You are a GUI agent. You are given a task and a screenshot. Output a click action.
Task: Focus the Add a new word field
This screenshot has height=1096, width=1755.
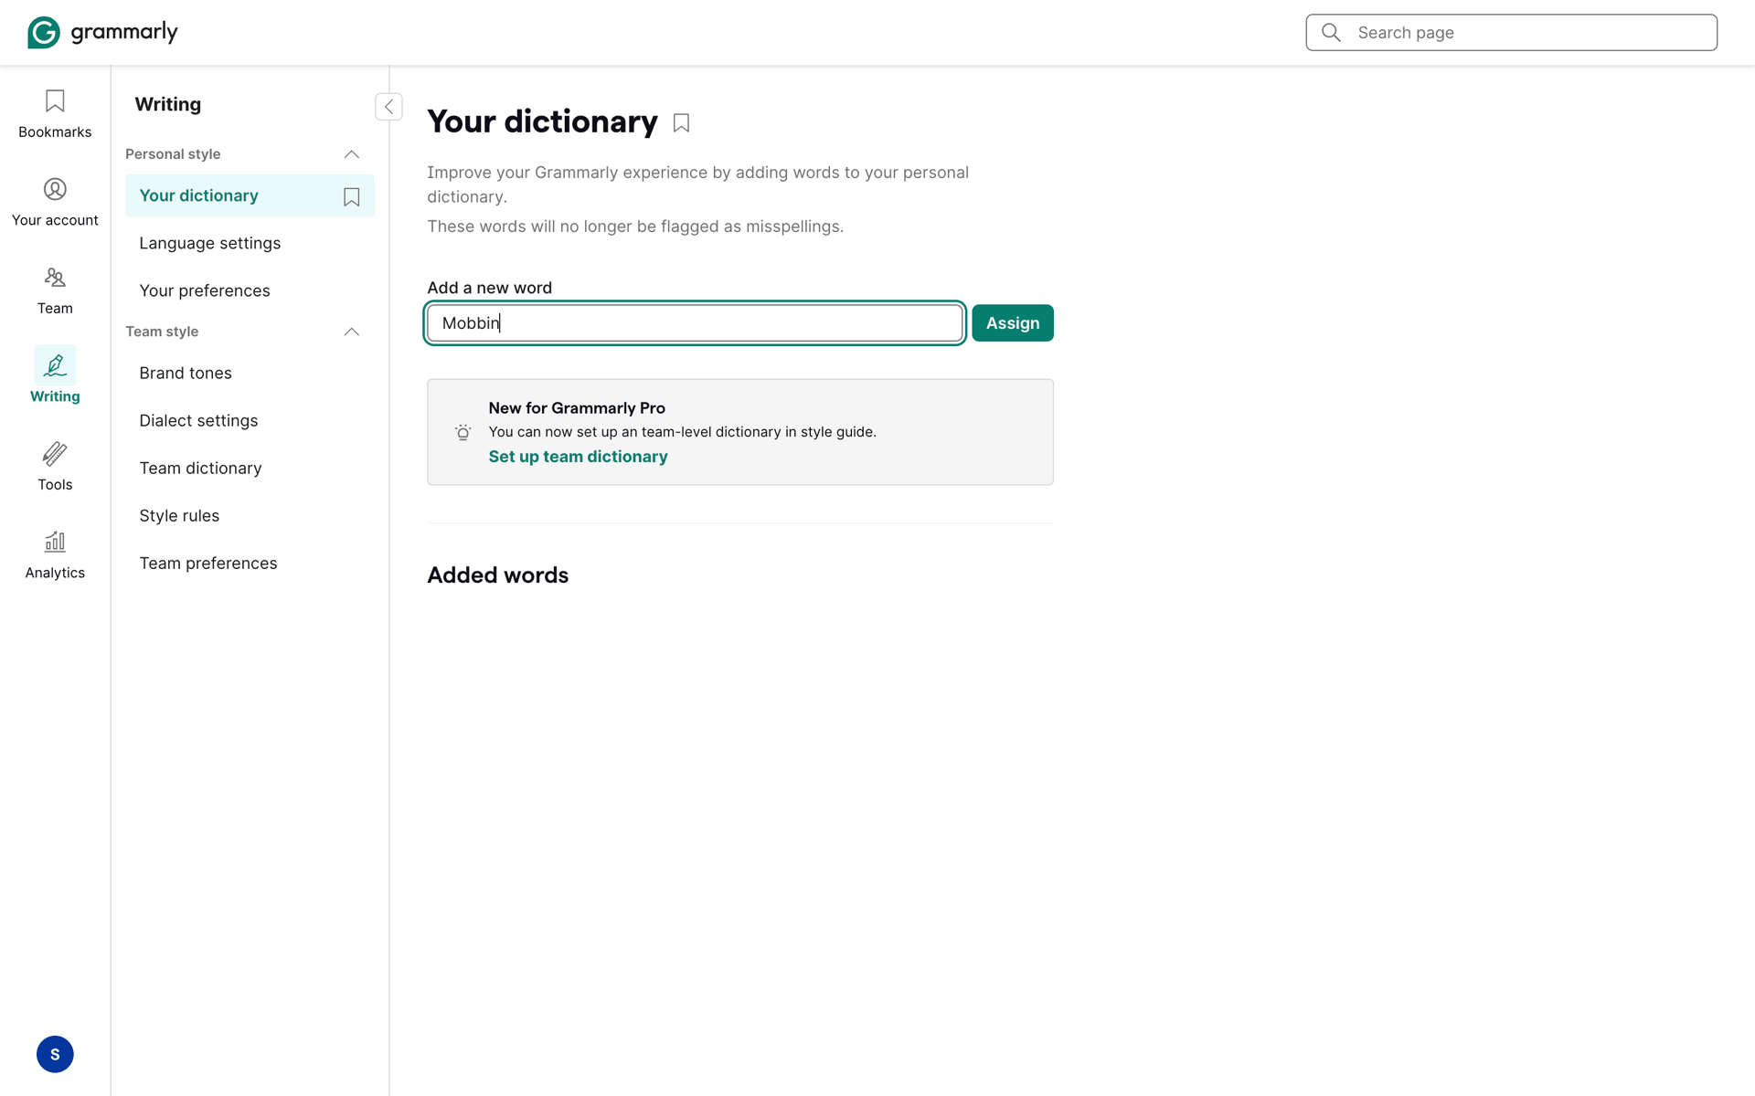coord(695,322)
